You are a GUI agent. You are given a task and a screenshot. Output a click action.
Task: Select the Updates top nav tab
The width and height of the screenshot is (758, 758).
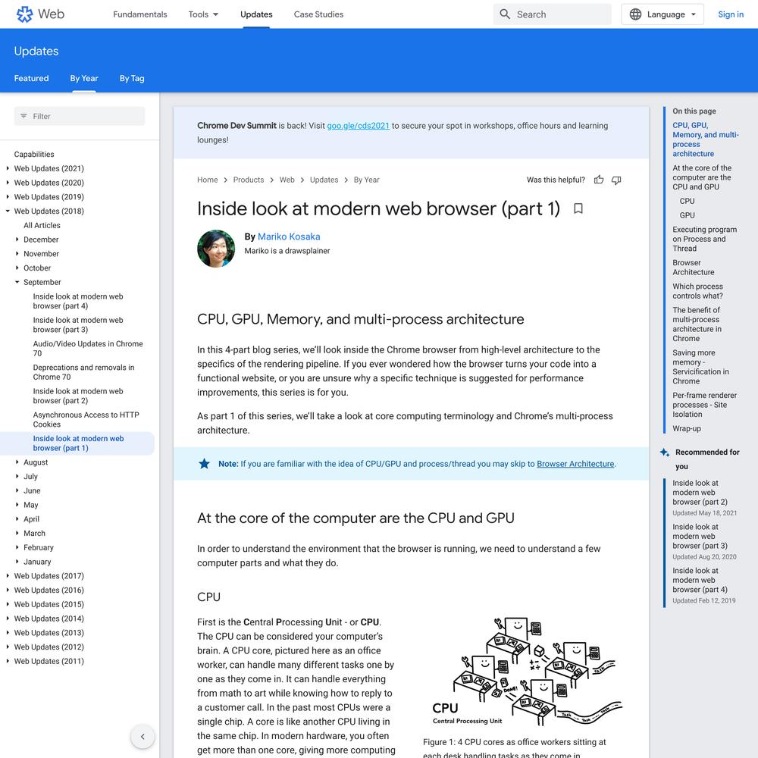click(256, 14)
